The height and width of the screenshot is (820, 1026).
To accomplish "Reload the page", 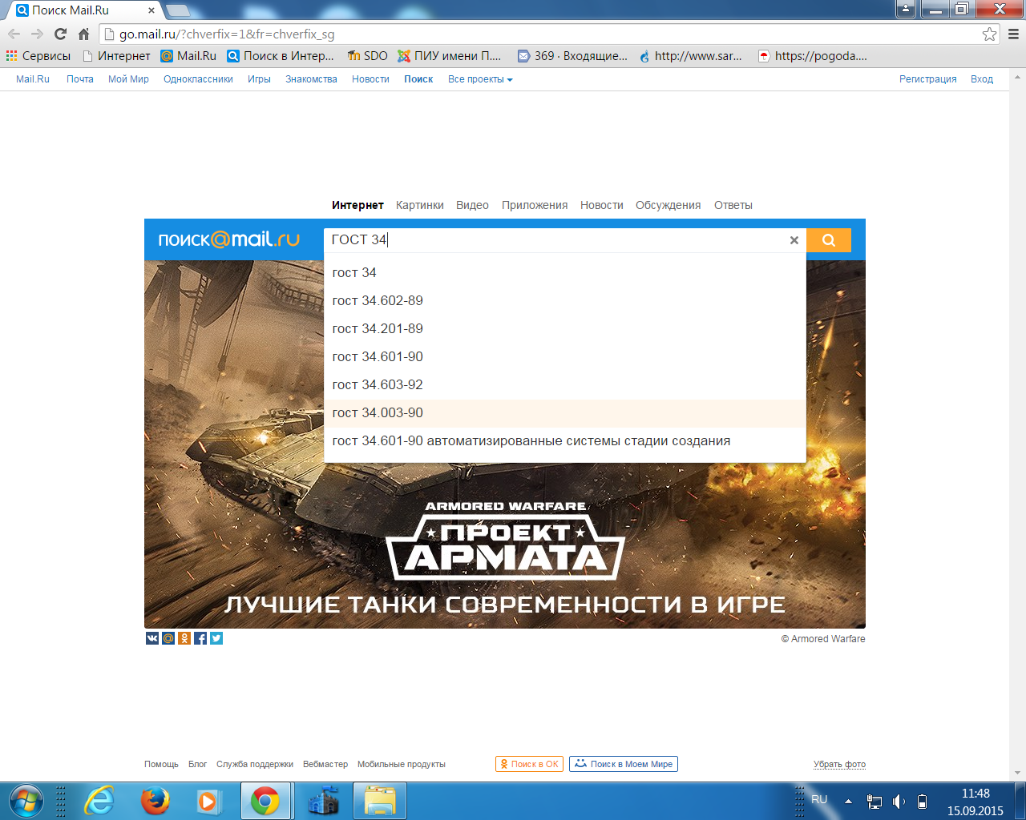I will (60, 34).
